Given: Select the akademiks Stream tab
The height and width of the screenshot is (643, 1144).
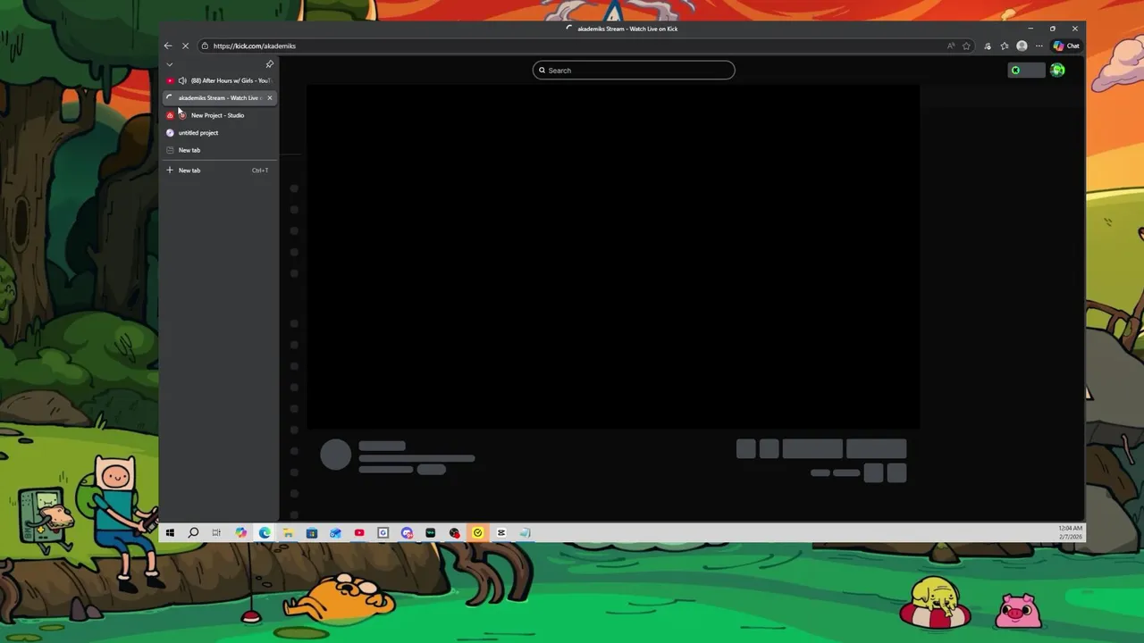Looking at the screenshot, I should [220, 97].
